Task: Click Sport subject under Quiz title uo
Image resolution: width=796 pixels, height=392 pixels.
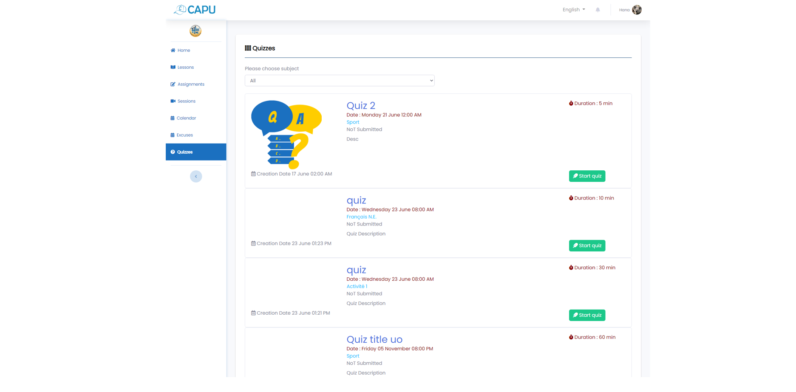Action: 353,356
